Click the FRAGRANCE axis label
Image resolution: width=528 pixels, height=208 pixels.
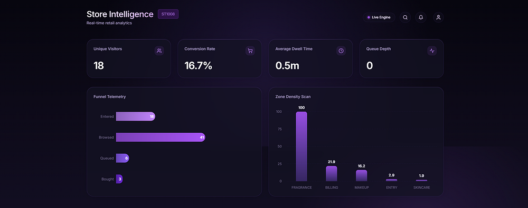point(301,187)
